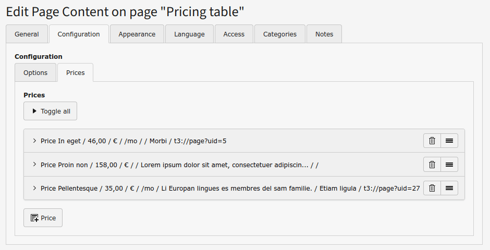The height and width of the screenshot is (250, 490).
Task: Expand the "Price Pellentesque" record chevron
Action: pos(34,188)
